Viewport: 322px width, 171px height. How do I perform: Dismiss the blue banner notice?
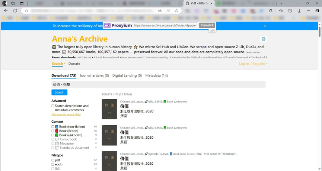[265, 26]
